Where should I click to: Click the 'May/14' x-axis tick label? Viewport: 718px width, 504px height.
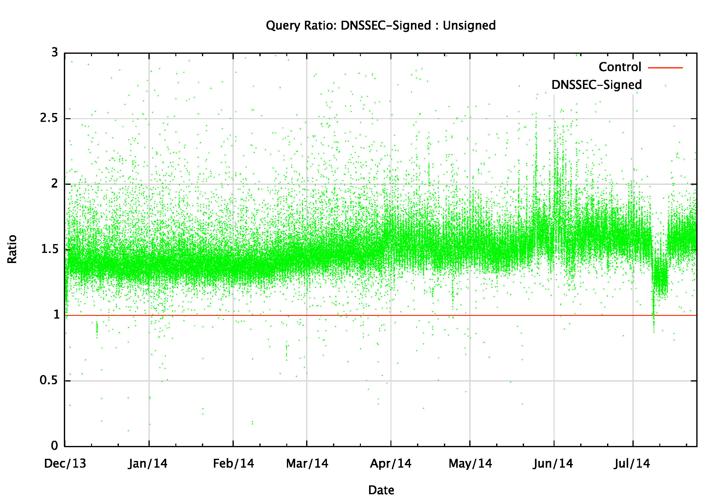pyautogui.click(x=470, y=463)
